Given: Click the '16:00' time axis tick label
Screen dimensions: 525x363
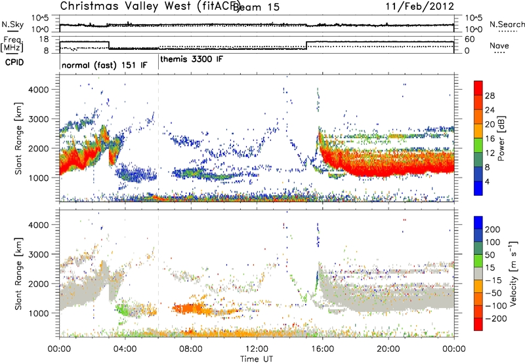Looking at the screenshot, I should (x=322, y=349).
